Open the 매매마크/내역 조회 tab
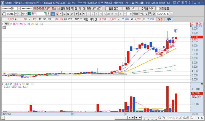This screenshot has height=121, width=205. (x=45, y=9)
